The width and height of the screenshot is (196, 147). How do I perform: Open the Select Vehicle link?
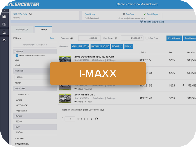click(21, 14)
